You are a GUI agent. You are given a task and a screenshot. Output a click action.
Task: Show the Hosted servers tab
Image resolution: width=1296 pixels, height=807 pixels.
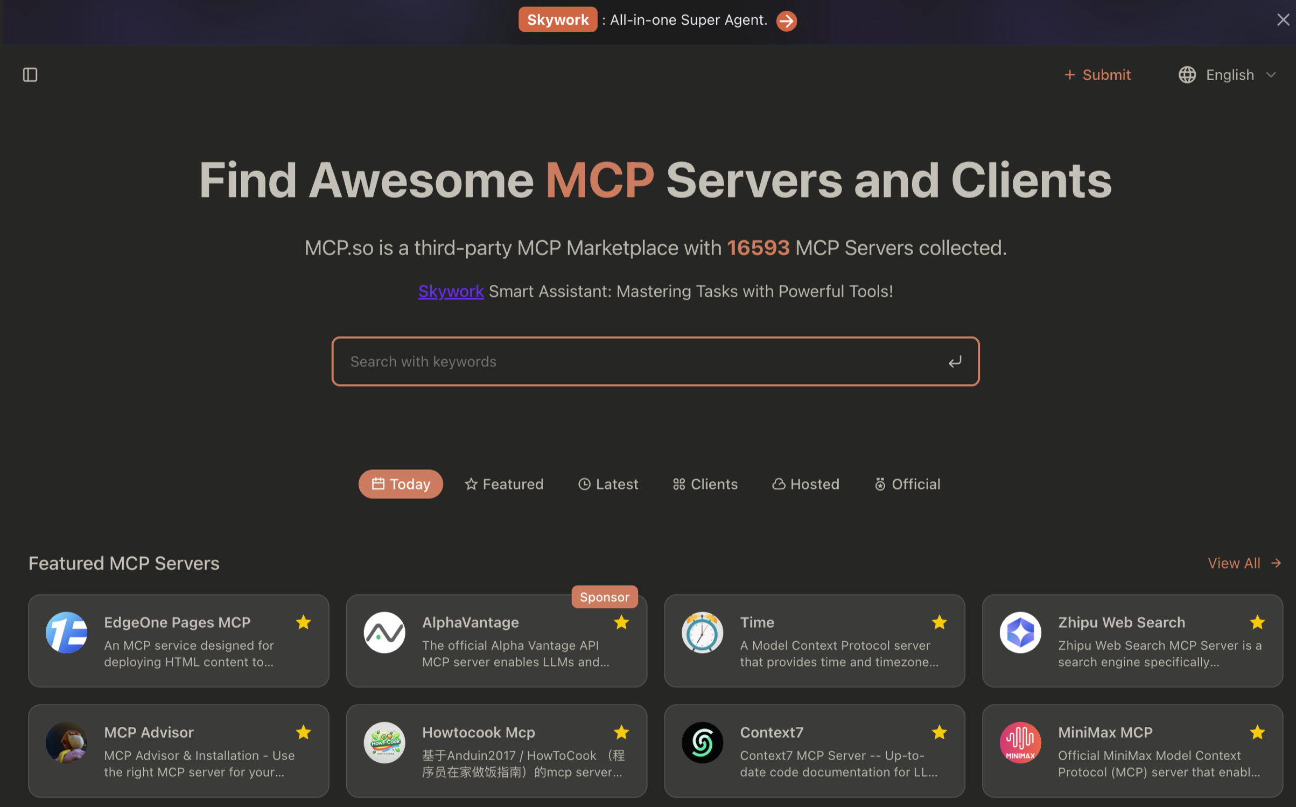pos(805,484)
